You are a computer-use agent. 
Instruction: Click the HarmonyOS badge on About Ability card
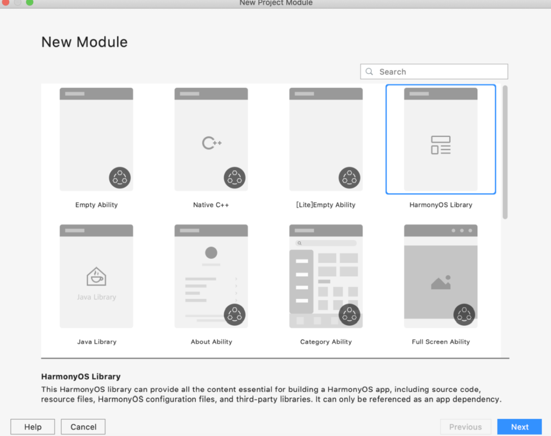(x=235, y=315)
